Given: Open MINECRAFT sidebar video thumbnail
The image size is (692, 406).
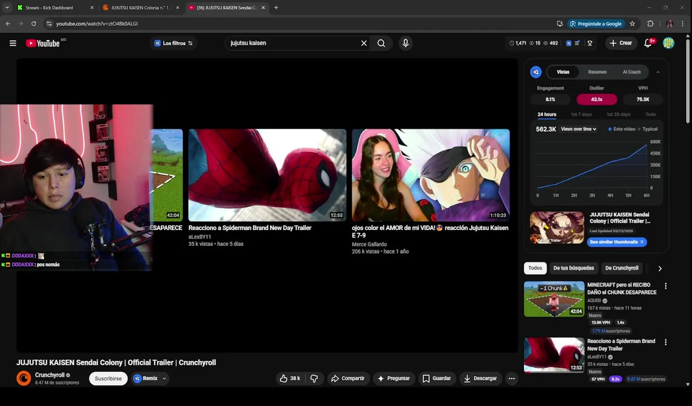Looking at the screenshot, I should pyautogui.click(x=554, y=299).
